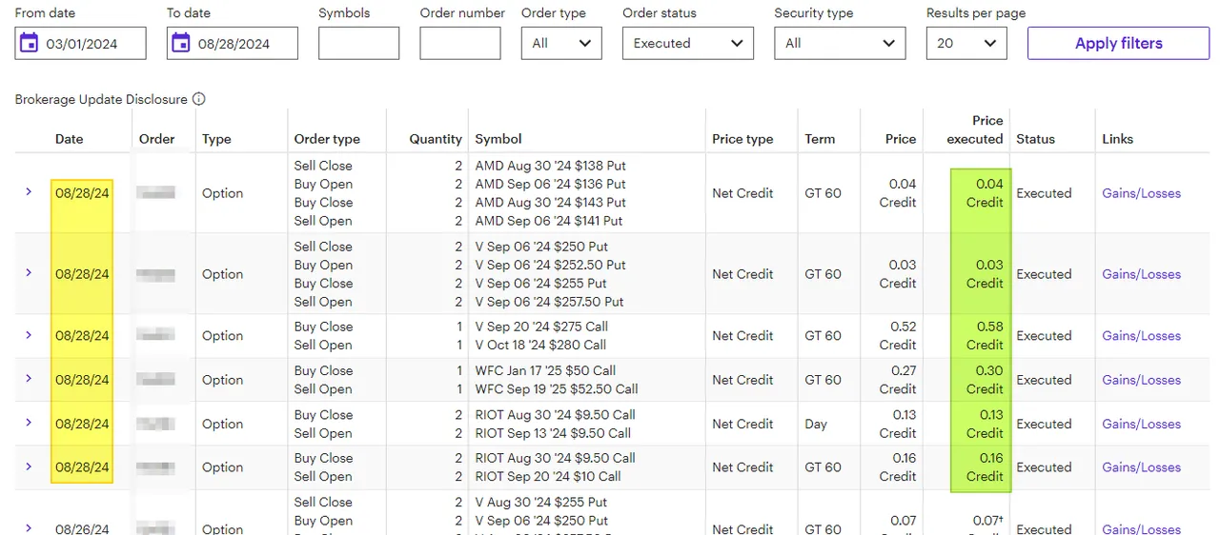Click the Term column header
This screenshot has width=1220, height=535.
click(x=820, y=139)
